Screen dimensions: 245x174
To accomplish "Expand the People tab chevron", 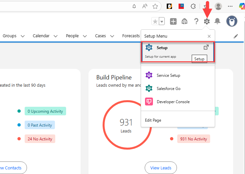I will coord(85,36).
